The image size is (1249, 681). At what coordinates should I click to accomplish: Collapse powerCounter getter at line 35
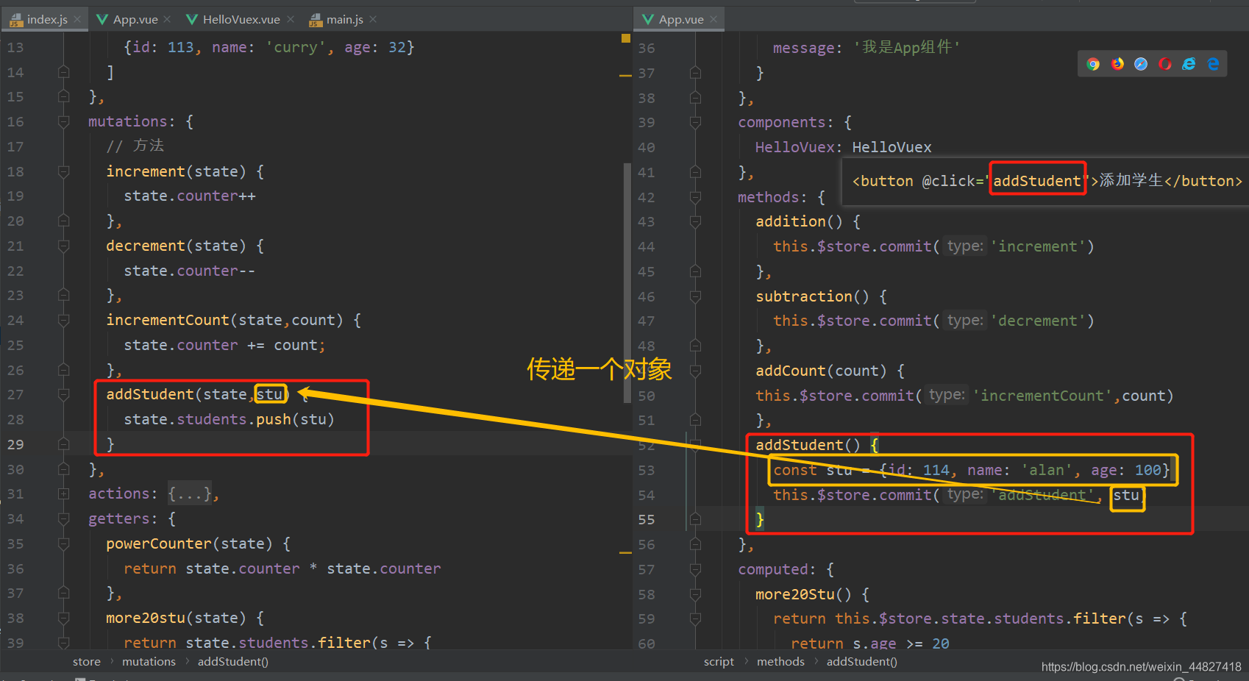tap(64, 543)
